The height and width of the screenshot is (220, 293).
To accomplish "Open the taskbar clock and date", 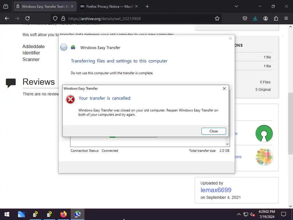I will pos(267,214).
